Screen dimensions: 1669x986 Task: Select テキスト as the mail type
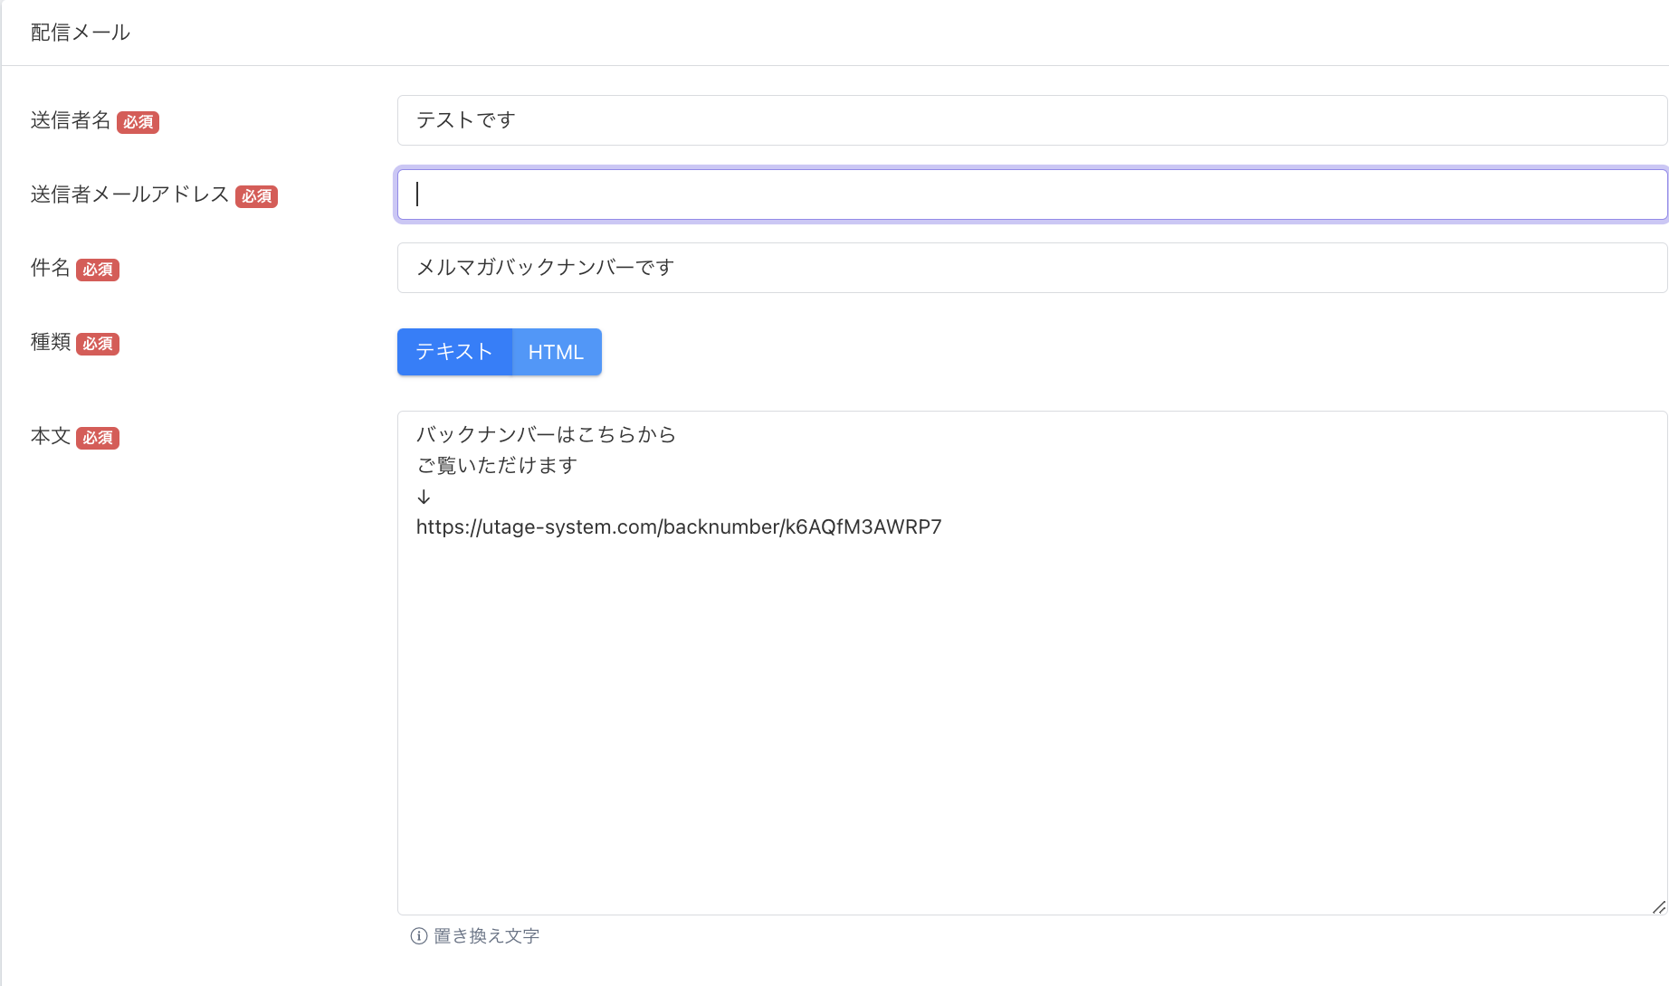pyautogui.click(x=454, y=352)
